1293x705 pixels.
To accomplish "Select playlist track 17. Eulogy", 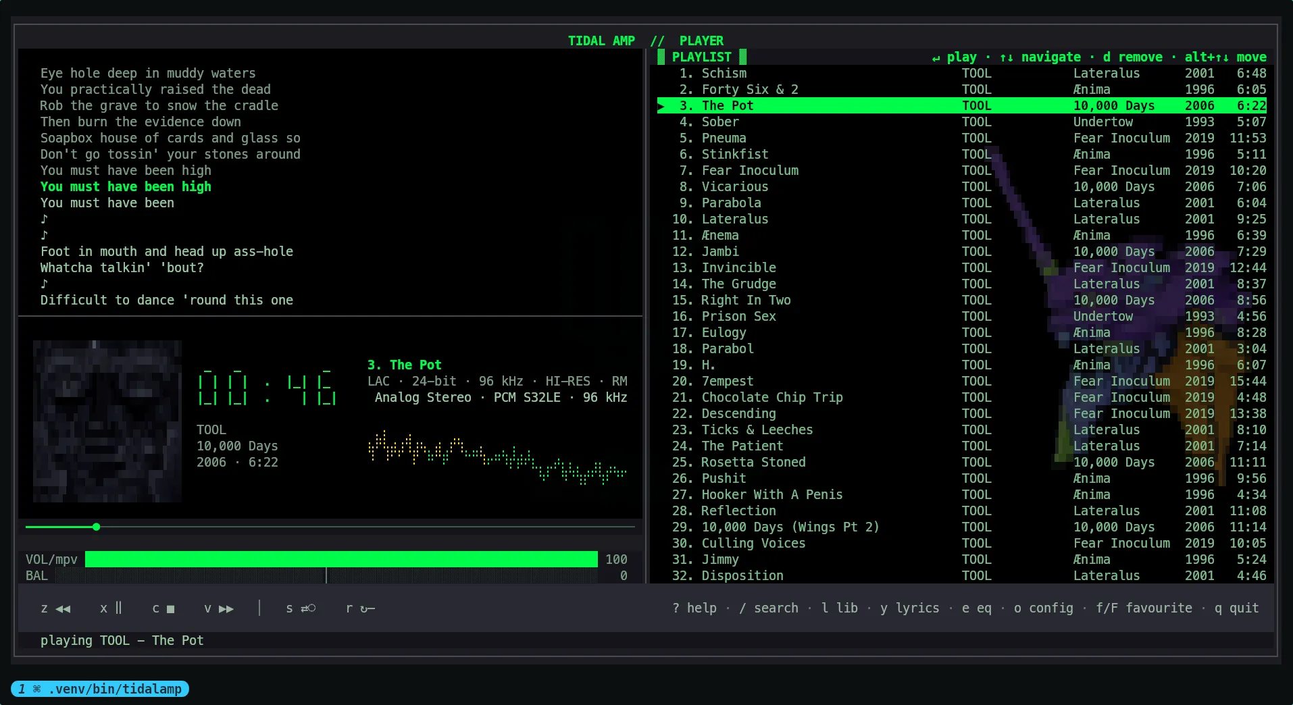I will (962, 333).
